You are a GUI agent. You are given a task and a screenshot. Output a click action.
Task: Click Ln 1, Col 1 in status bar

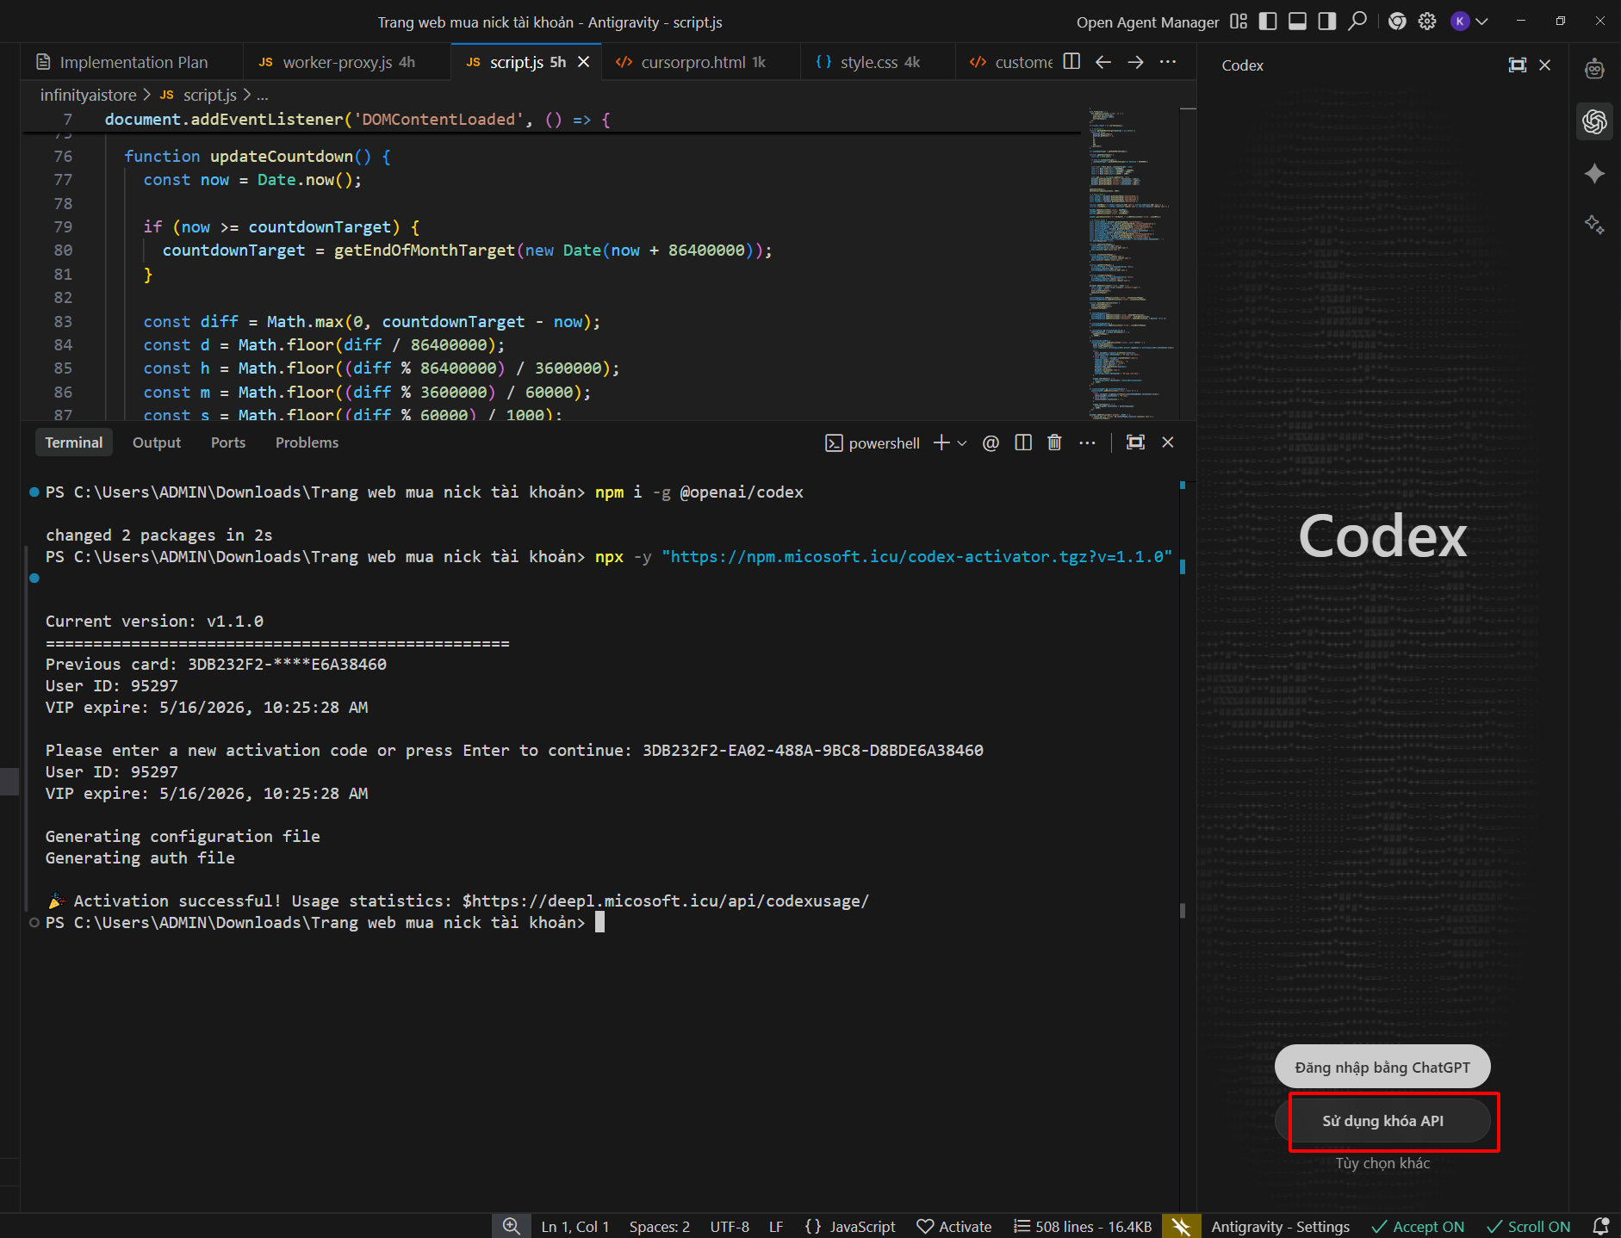(575, 1227)
